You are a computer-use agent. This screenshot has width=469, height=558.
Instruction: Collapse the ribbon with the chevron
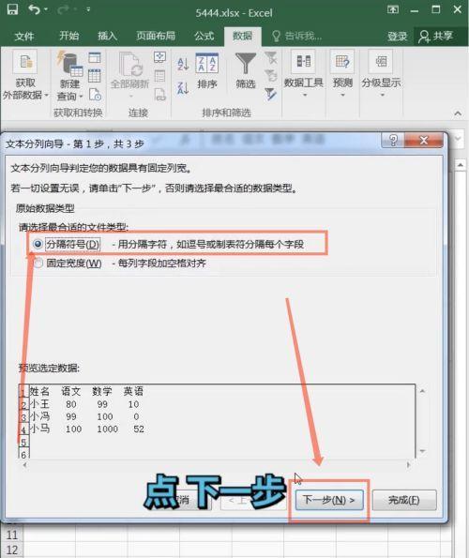tap(458, 113)
